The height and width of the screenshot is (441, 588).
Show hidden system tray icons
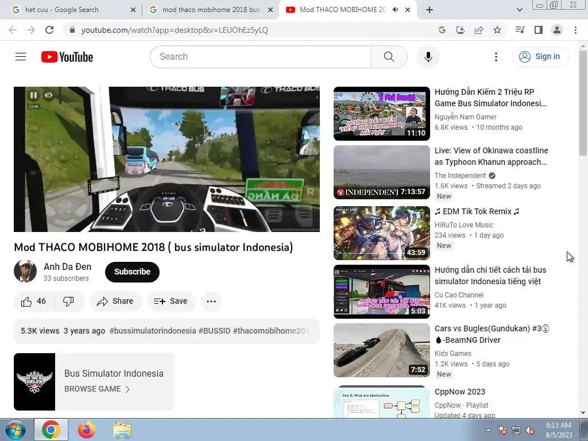click(488, 430)
